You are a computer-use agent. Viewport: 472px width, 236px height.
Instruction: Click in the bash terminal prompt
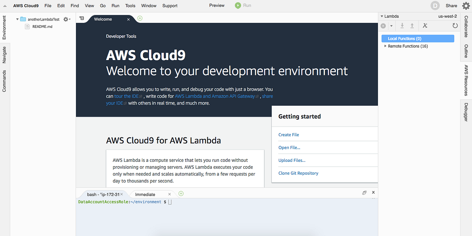coord(170,201)
